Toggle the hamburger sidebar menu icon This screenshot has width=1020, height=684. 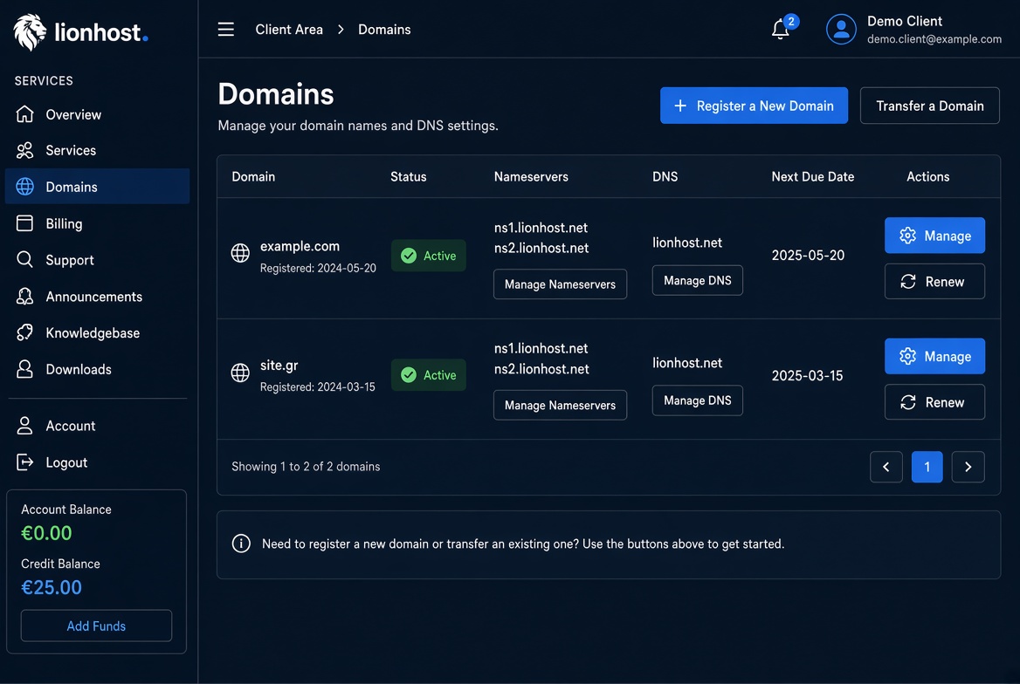pos(225,30)
